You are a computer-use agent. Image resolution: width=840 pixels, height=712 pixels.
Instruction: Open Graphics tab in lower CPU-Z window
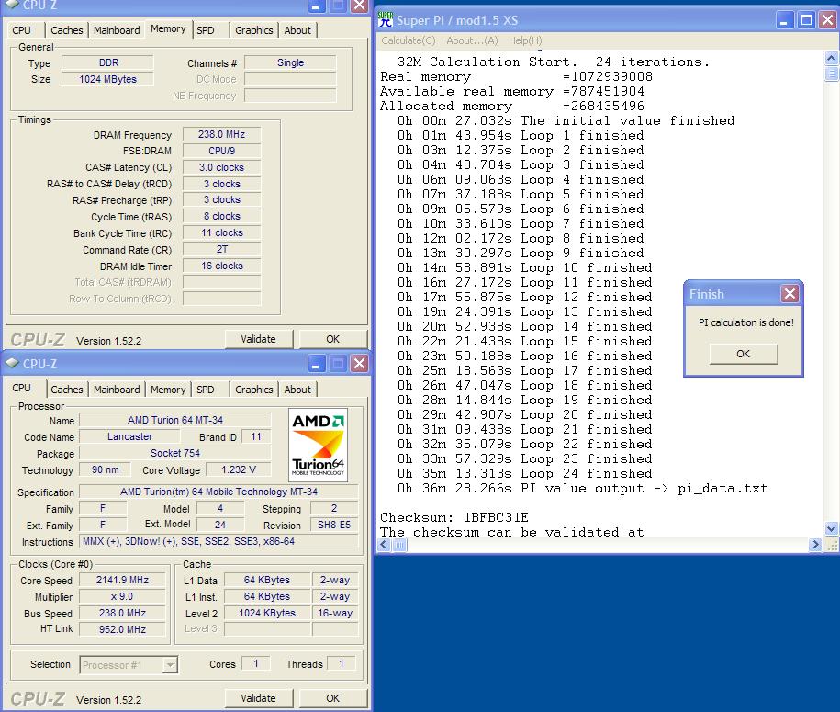254,390
